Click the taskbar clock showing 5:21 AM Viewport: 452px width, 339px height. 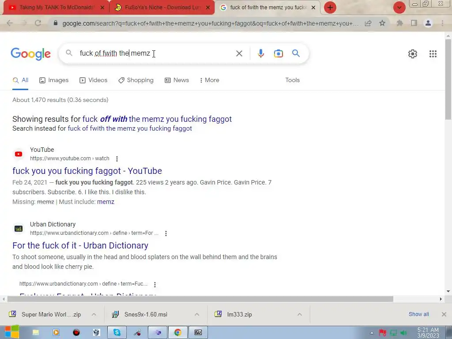[x=428, y=333]
